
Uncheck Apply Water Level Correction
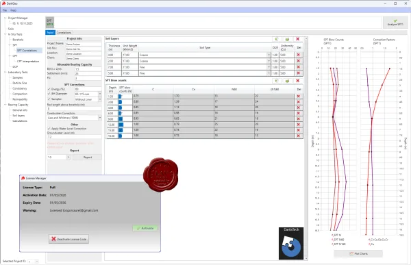[49, 129]
